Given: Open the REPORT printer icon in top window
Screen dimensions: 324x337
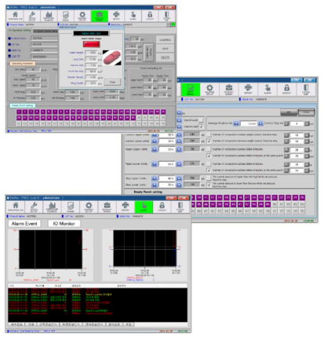Looking at the screenshot, I should tap(116, 16).
